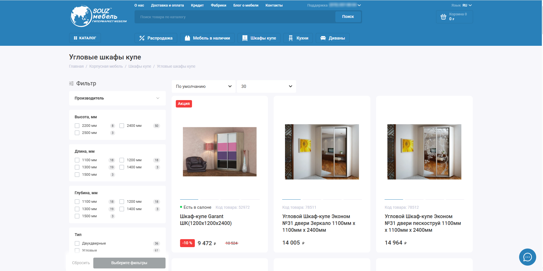The width and height of the screenshot is (543, 271).
Task: Tick the Длина 1400 мм checkbox
Action: tap(122, 167)
